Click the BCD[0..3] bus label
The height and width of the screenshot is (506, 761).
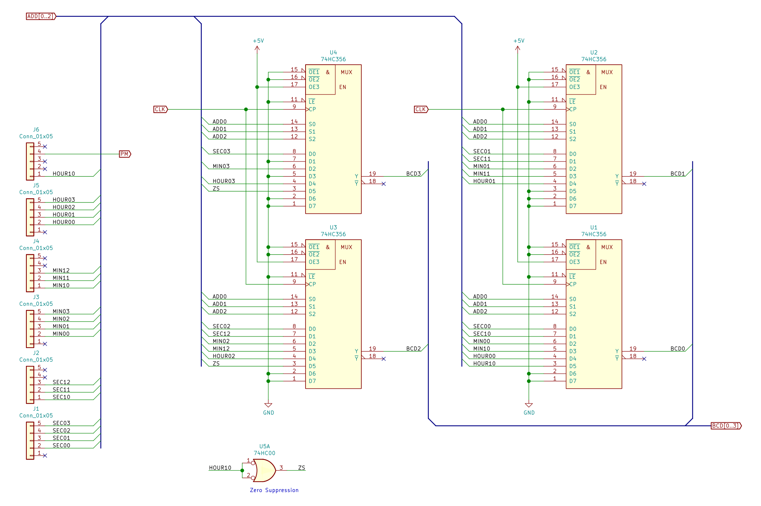pos(726,426)
